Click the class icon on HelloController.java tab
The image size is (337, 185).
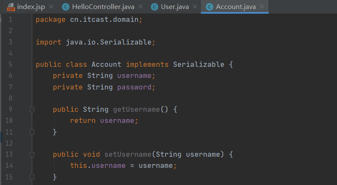point(66,7)
